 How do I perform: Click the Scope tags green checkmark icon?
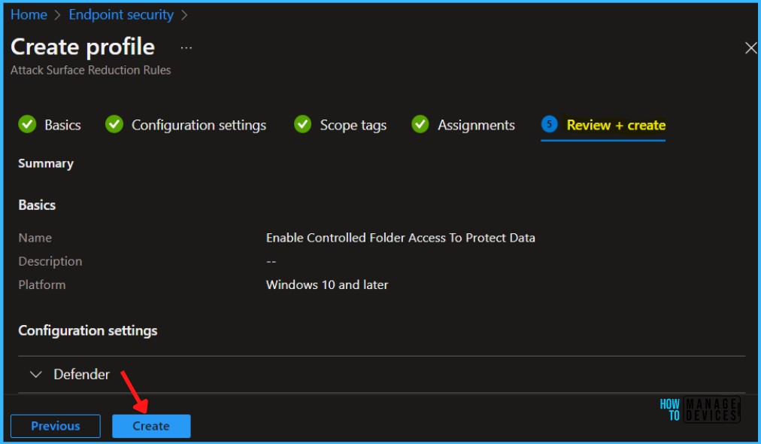pos(302,125)
